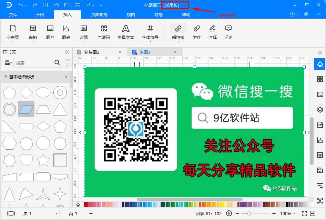Insert a container (容器)
This screenshot has width=326, height=220.
pyautogui.click(x=84, y=32)
